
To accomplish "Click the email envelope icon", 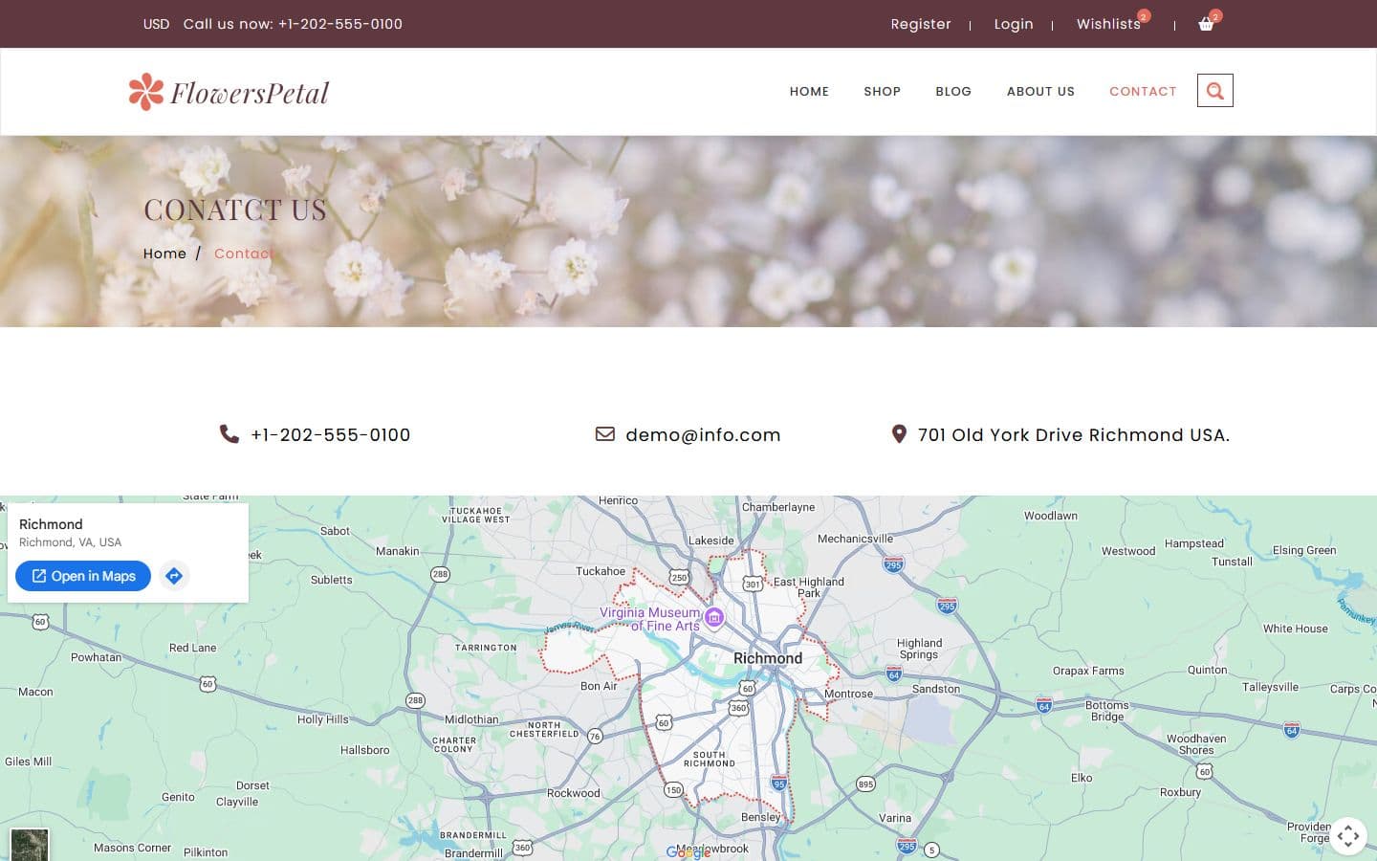I will coord(605,434).
